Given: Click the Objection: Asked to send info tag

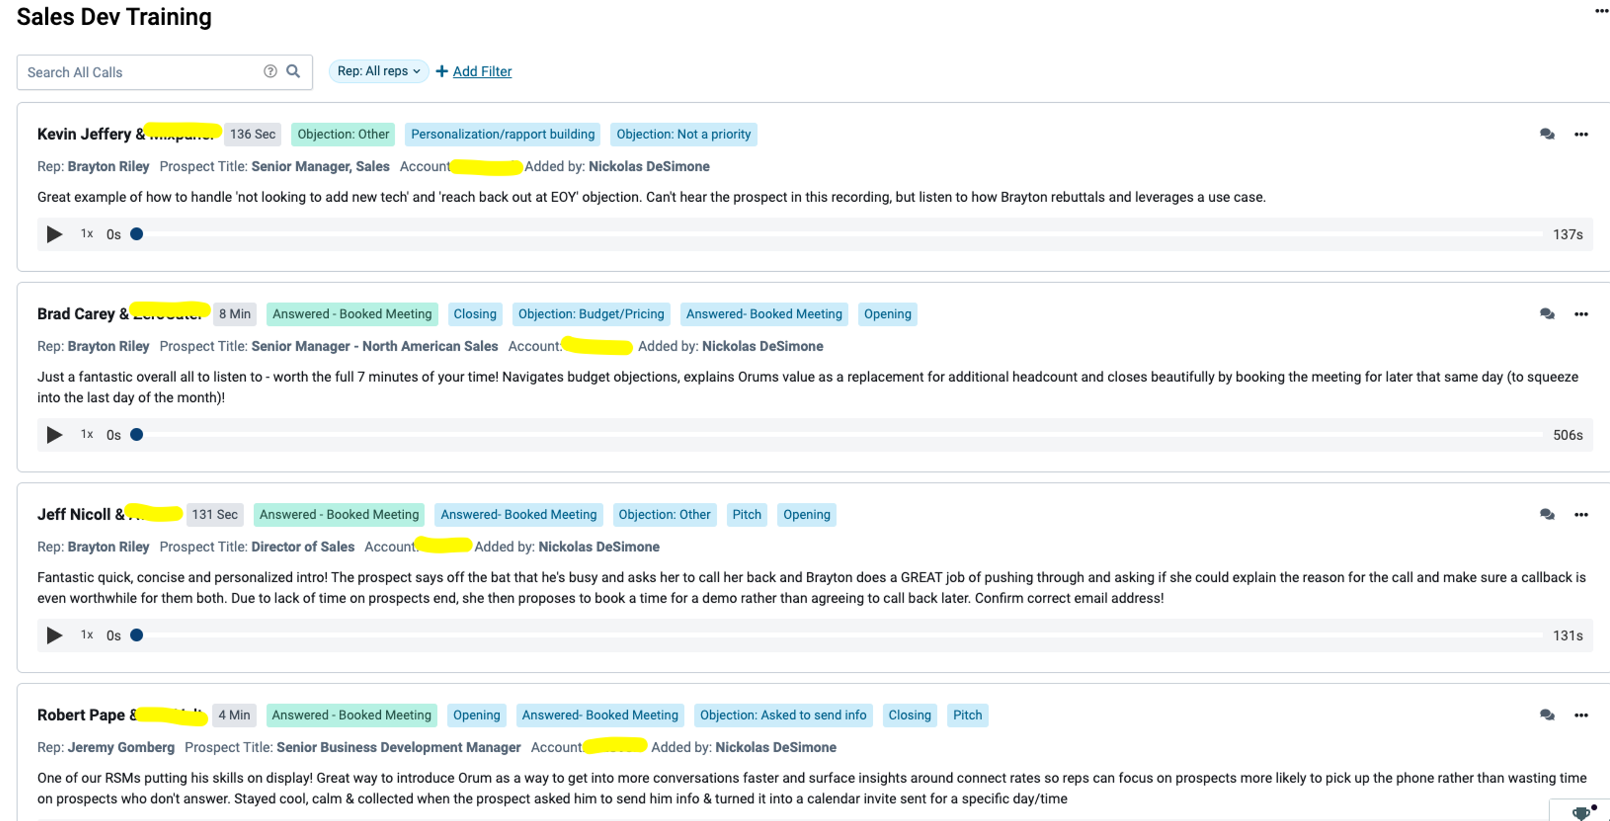Looking at the screenshot, I should (x=782, y=715).
